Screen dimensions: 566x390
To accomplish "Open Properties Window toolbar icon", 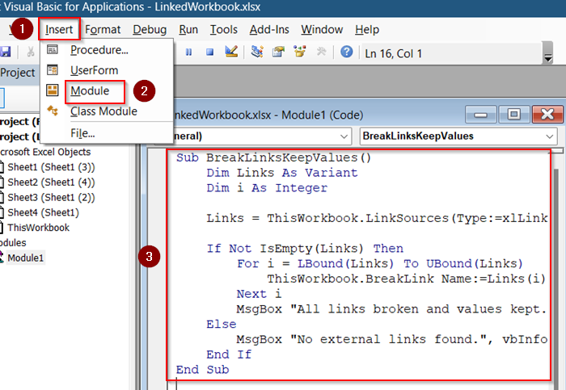I will (278, 52).
